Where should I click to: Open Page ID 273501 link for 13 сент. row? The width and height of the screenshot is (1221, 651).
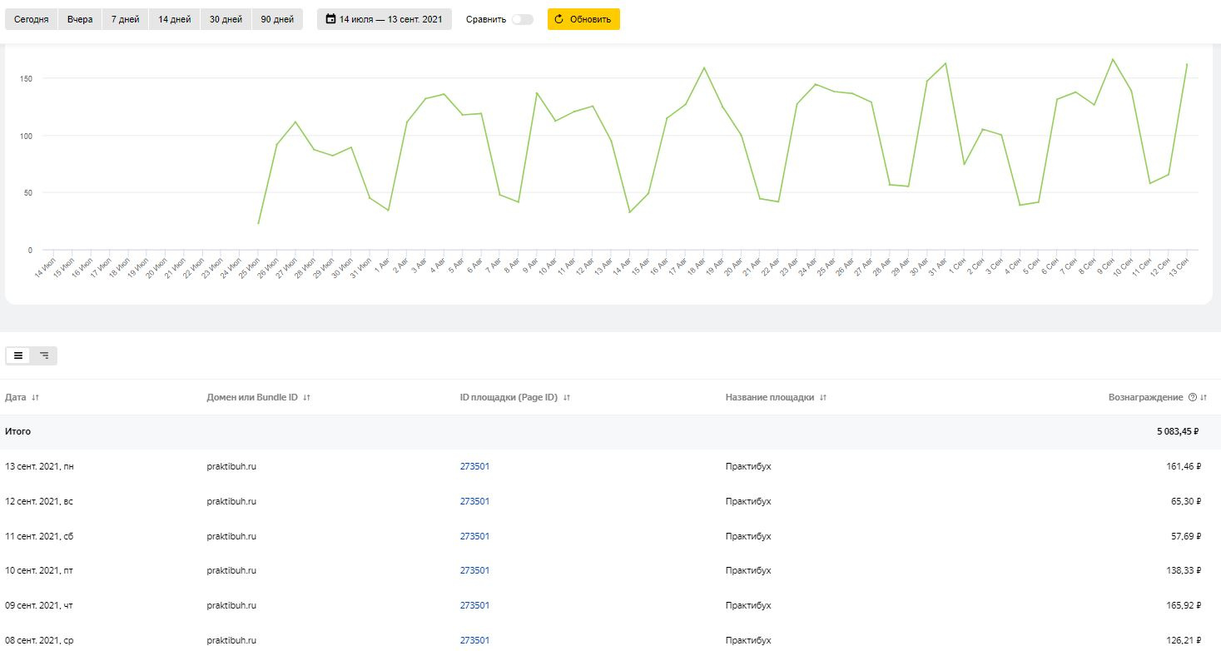pos(474,466)
